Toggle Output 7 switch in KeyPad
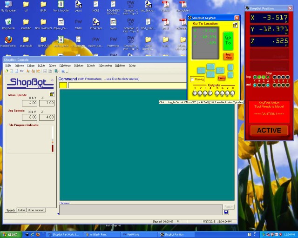 tap(228, 93)
